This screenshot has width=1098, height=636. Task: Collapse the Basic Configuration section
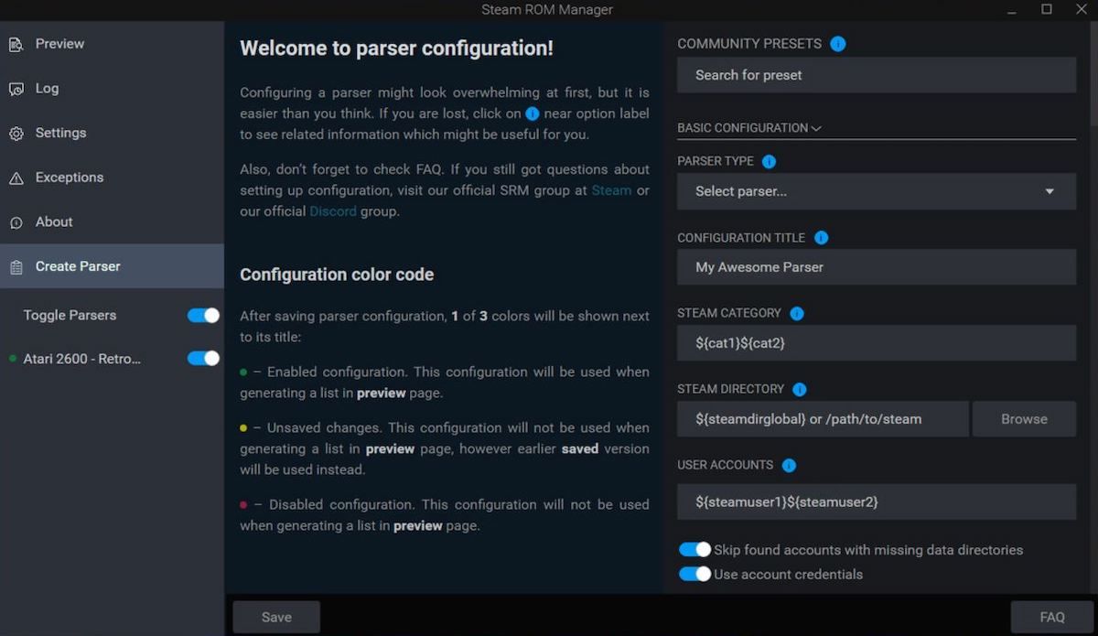tap(815, 128)
